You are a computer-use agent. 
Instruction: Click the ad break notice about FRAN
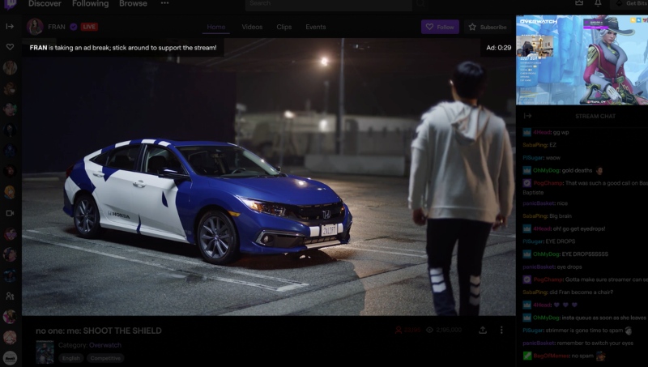tap(123, 48)
